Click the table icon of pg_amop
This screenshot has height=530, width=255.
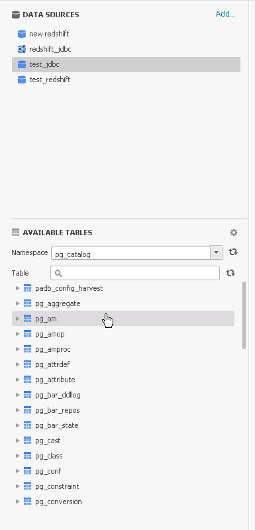28,334
